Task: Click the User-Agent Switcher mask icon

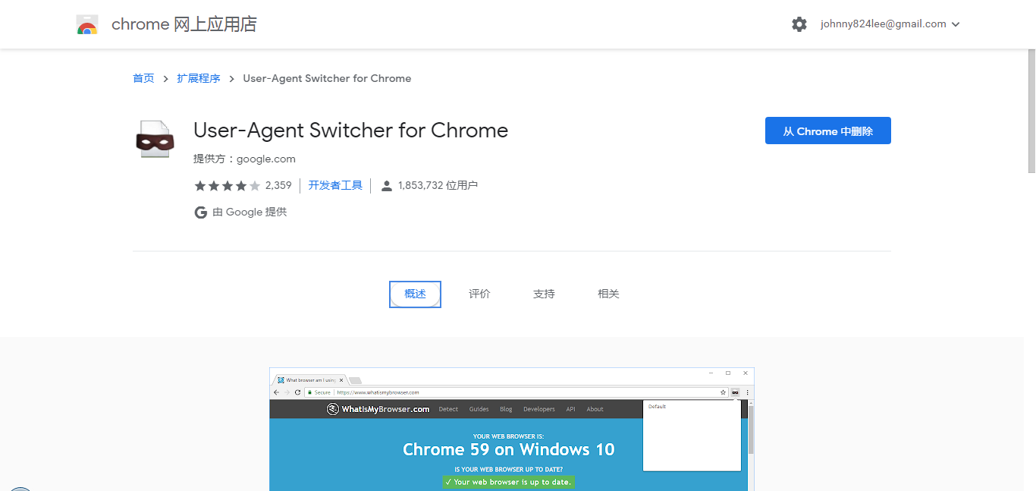Action: point(155,139)
